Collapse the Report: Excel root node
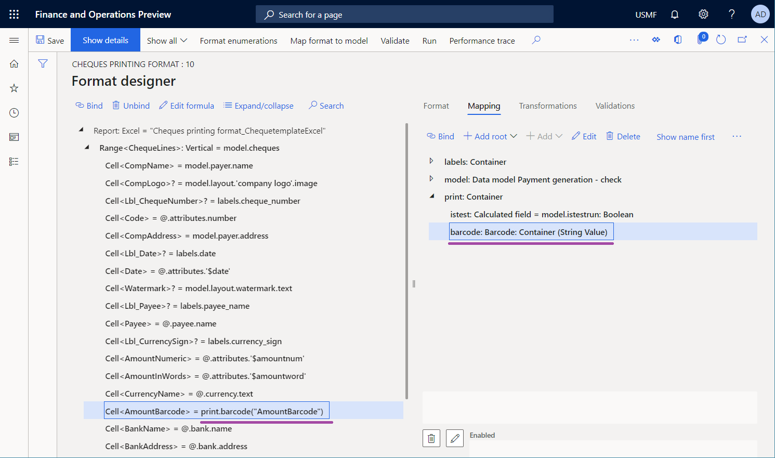The image size is (775, 458). tap(81, 129)
